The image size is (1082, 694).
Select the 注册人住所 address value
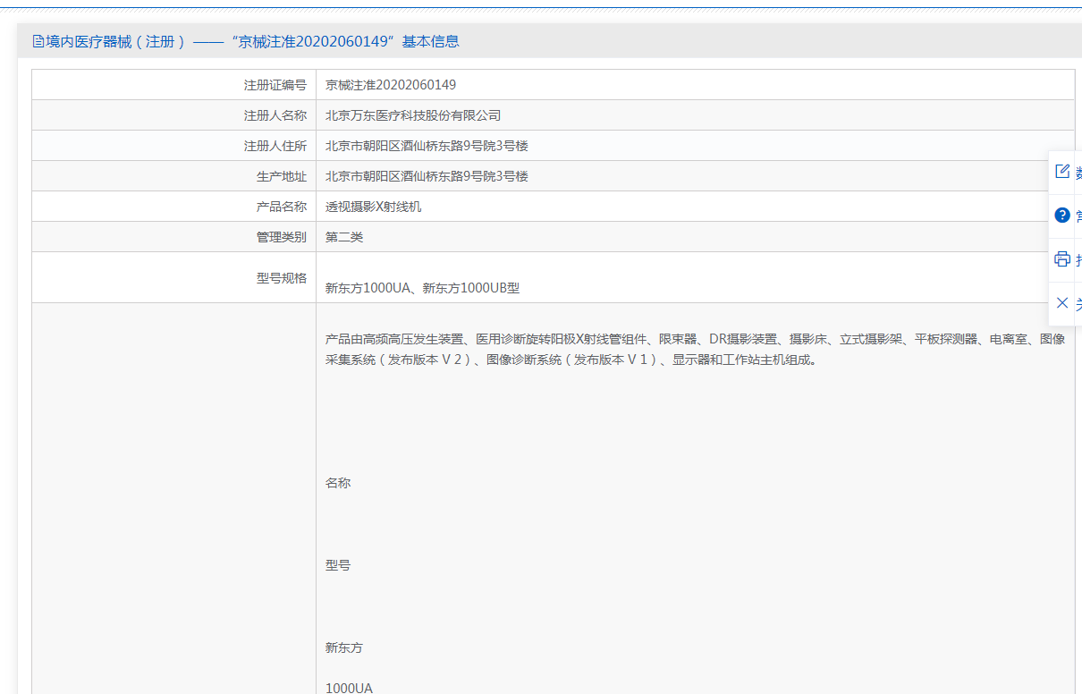(x=427, y=146)
